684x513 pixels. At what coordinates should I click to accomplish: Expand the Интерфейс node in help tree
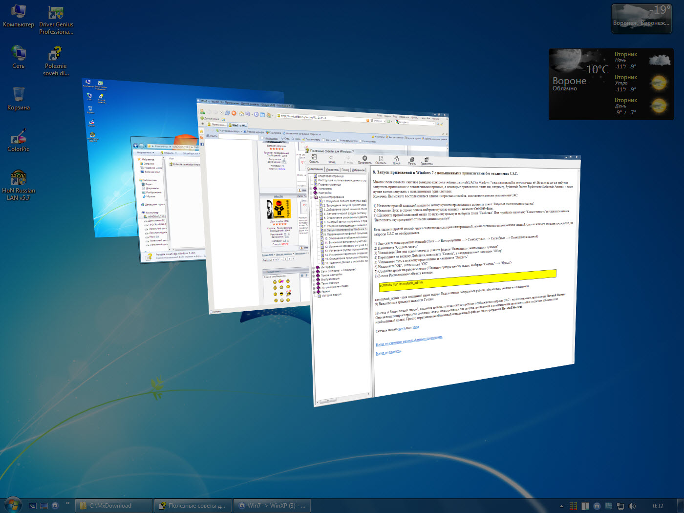(x=313, y=267)
